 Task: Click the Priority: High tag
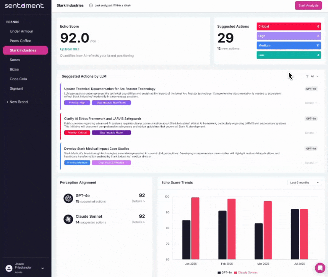tap(77, 103)
